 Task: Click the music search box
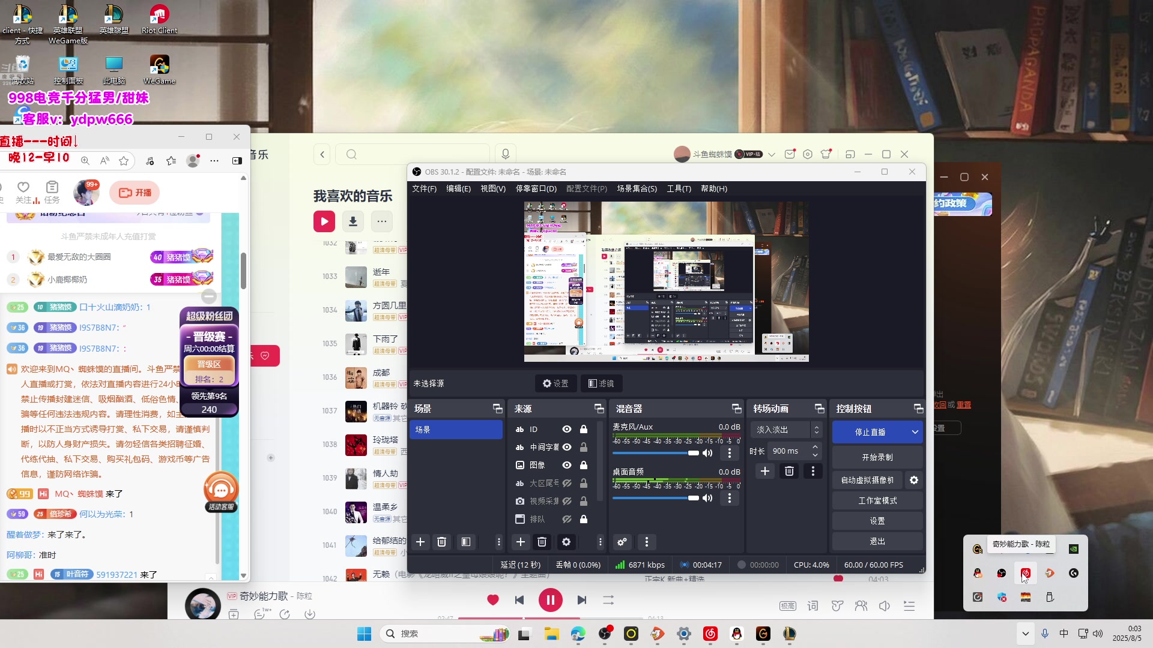(x=413, y=154)
